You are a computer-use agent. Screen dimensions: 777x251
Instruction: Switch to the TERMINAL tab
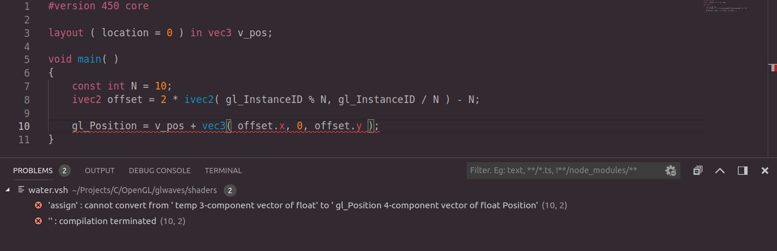tap(223, 171)
